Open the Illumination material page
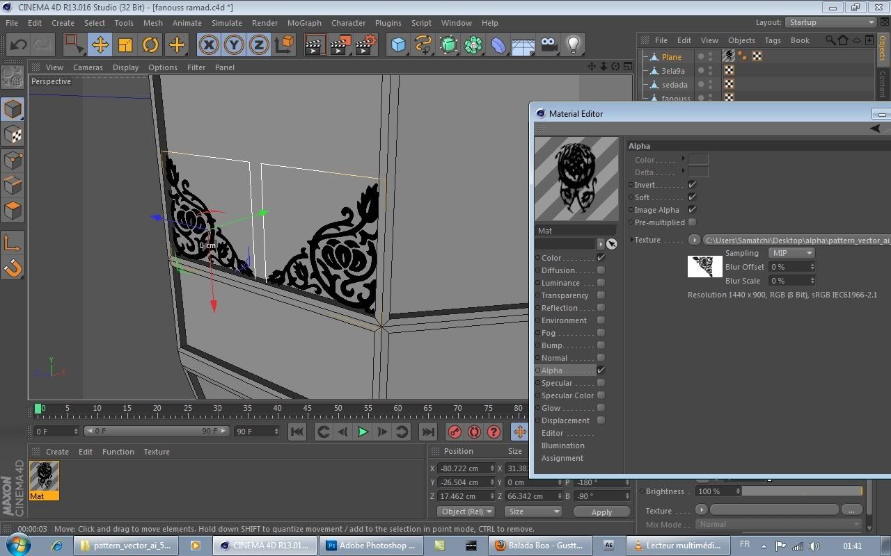The height and width of the screenshot is (556, 891). 562,445
